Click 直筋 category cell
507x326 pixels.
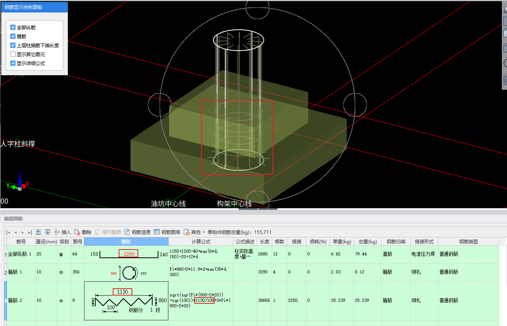pos(396,254)
